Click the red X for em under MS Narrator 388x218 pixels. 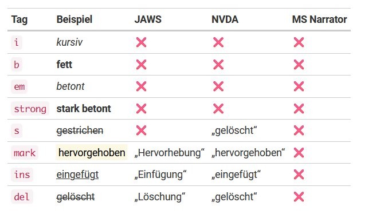click(299, 86)
